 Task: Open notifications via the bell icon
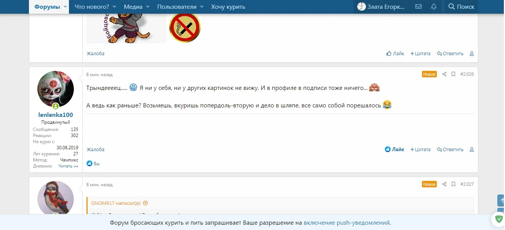coord(433,6)
